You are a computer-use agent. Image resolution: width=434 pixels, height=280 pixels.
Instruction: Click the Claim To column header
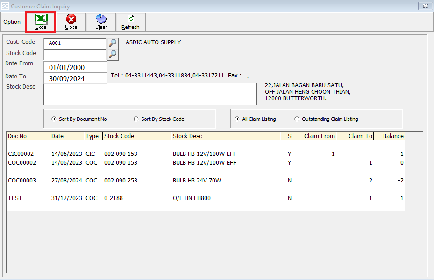[x=355, y=136]
